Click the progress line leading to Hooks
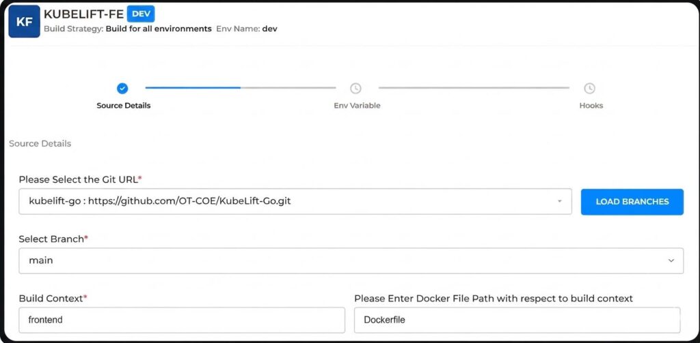The width and height of the screenshot is (700, 343). (474, 88)
